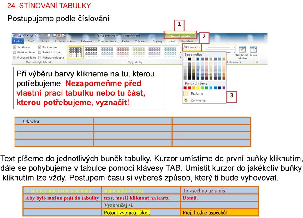Viewport: 303px width, 218px height.
Task: Pick the black theme color swatch
Action: pyautogui.click(x=189, y=59)
